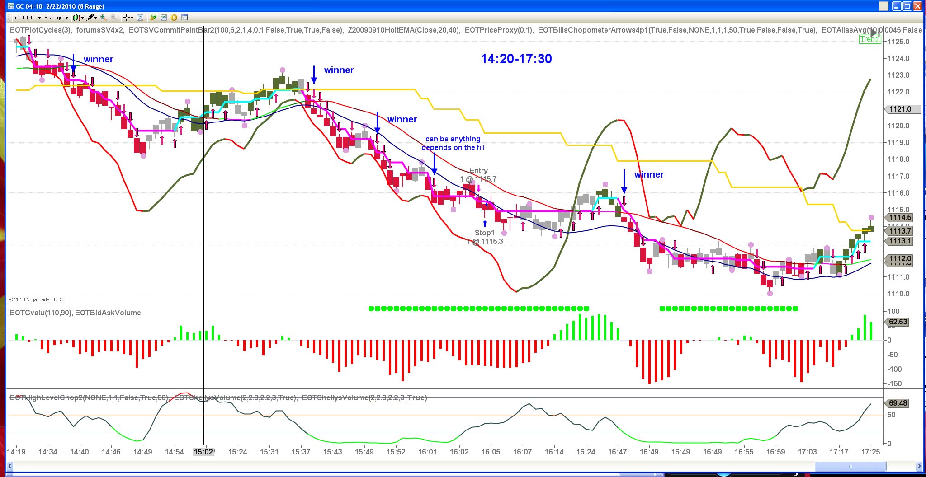926x477 pixels.
Task: Click the forumsSV4x2 indicator label
Action: point(100,30)
